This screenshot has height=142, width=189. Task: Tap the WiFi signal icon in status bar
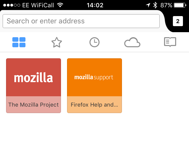(x=60, y=5)
